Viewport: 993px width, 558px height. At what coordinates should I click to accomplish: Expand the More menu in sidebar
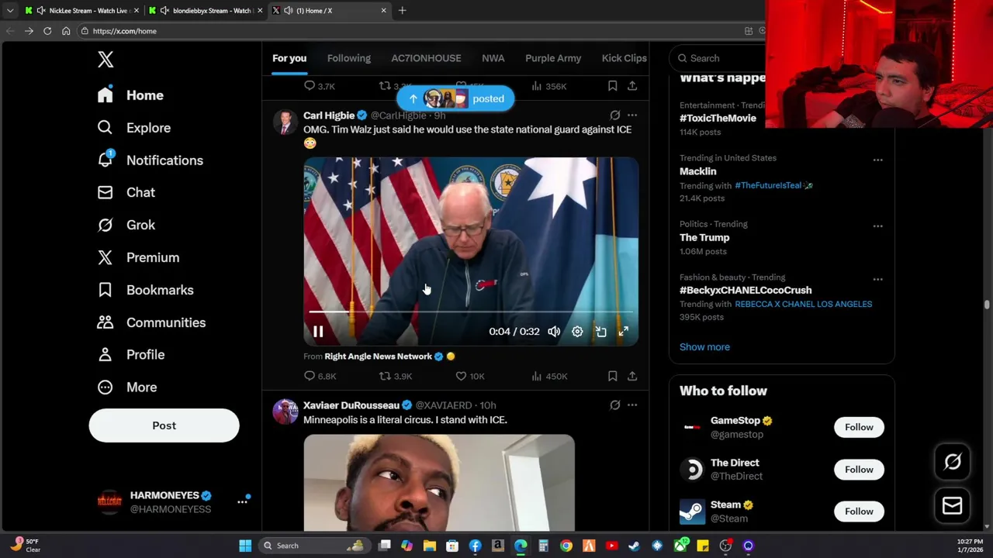pyautogui.click(x=127, y=387)
